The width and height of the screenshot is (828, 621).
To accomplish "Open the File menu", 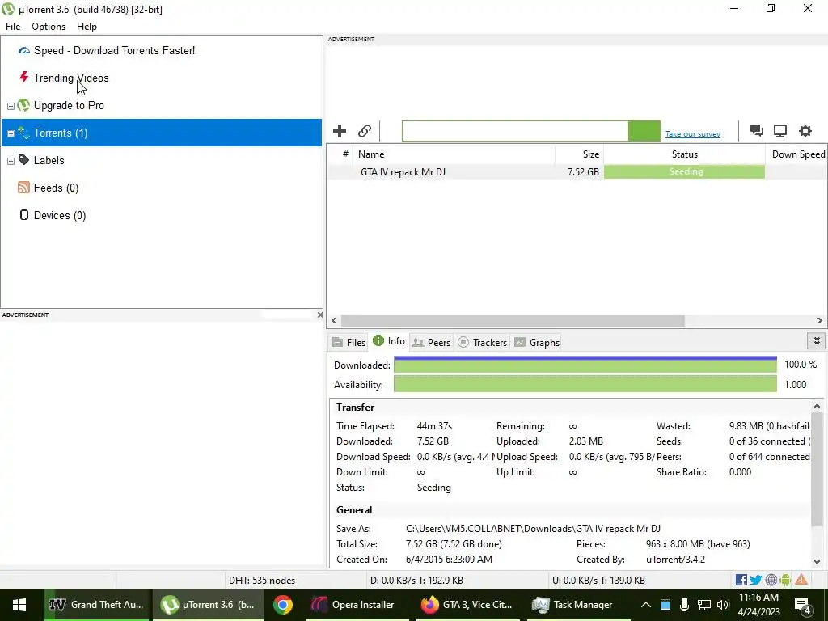I will [x=13, y=27].
